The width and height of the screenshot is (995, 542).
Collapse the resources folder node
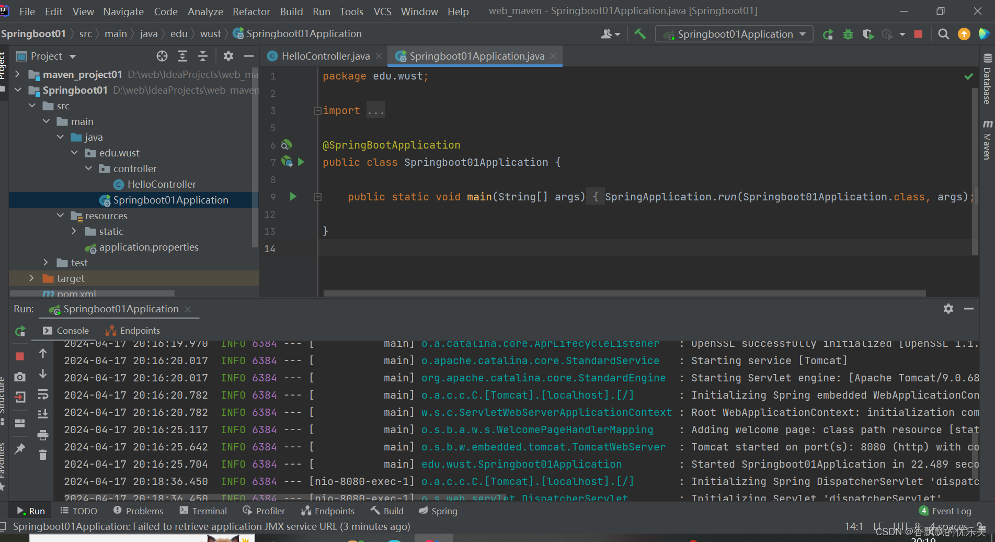(x=61, y=216)
